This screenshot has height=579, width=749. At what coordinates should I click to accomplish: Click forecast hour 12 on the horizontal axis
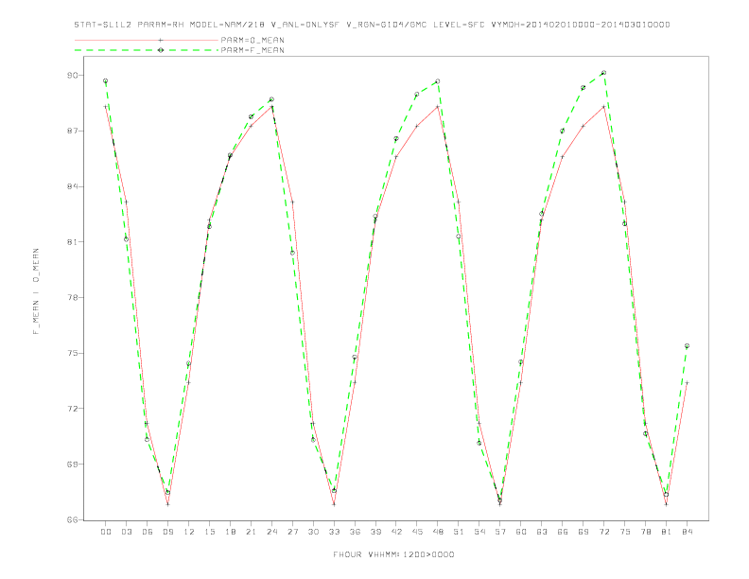[189, 532]
